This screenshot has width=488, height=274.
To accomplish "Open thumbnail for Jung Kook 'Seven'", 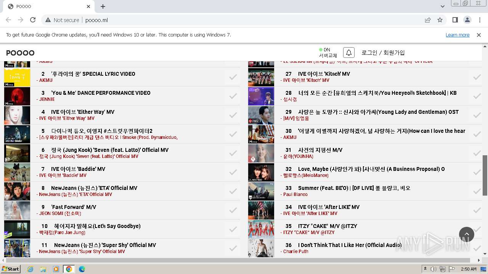I will [17, 153].
